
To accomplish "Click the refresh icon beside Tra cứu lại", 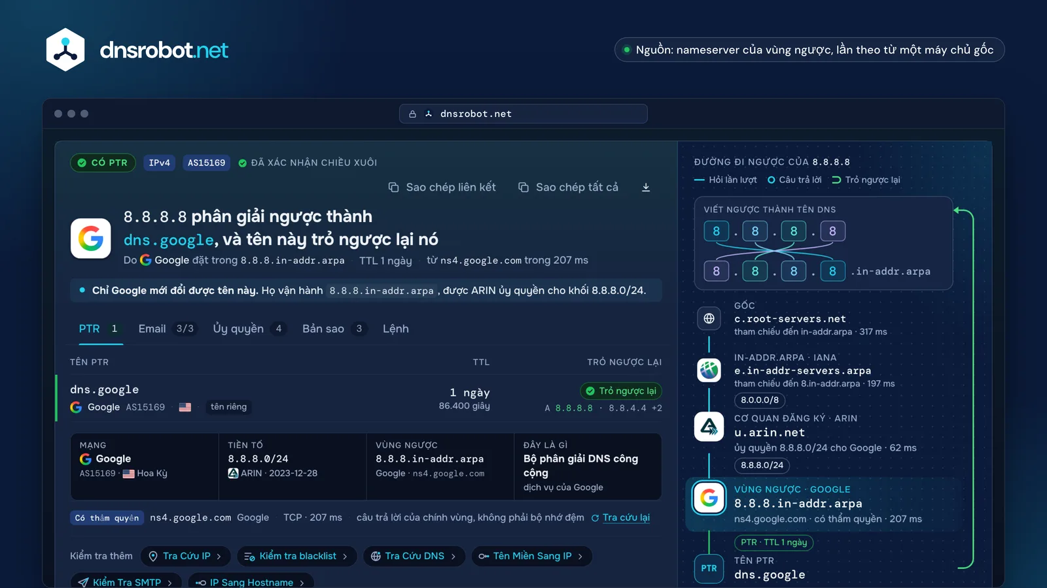I will (595, 518).
